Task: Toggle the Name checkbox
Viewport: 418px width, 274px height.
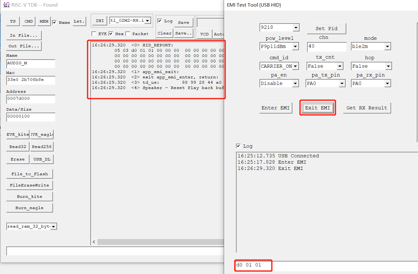Action: point(55,22)
